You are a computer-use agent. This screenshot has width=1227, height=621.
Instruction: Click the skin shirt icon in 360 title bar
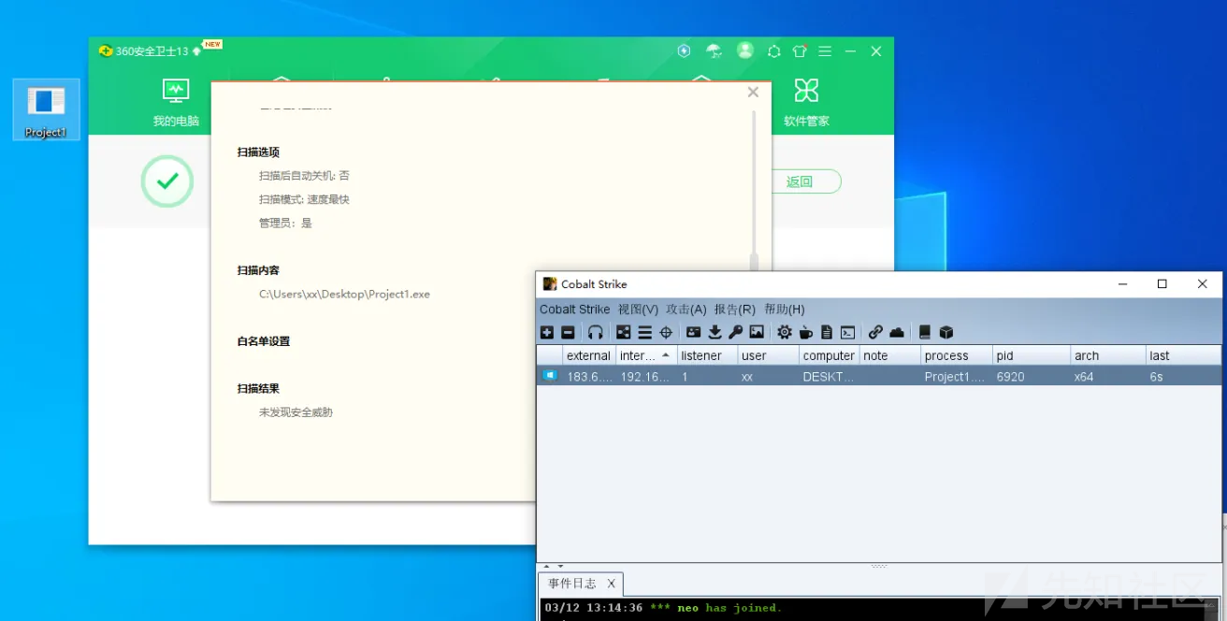(799, 51)
